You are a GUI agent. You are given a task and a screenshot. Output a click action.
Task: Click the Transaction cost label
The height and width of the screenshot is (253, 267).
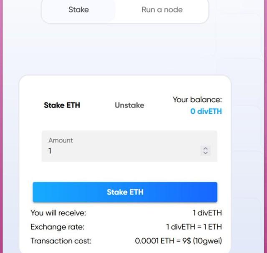[x=61, y=241]
